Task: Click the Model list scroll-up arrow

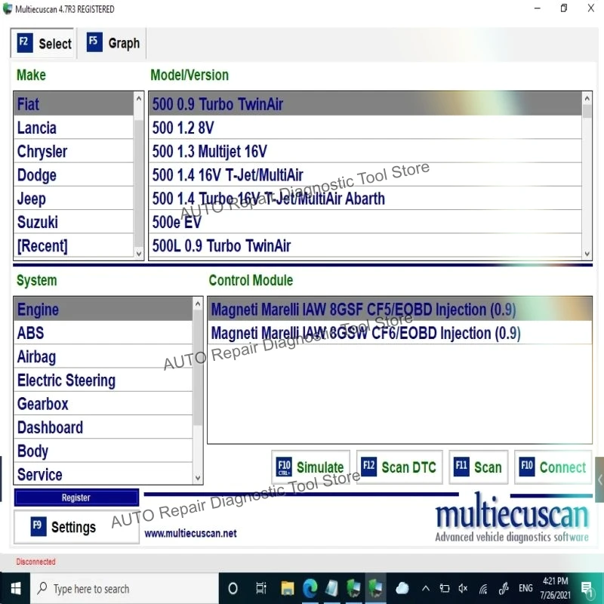Action: [x=587, y=99]
